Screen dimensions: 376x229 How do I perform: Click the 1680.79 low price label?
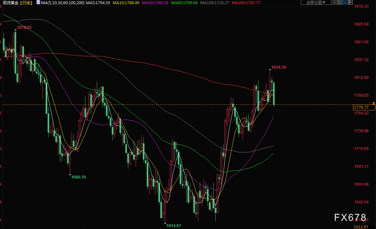[78, 177]
